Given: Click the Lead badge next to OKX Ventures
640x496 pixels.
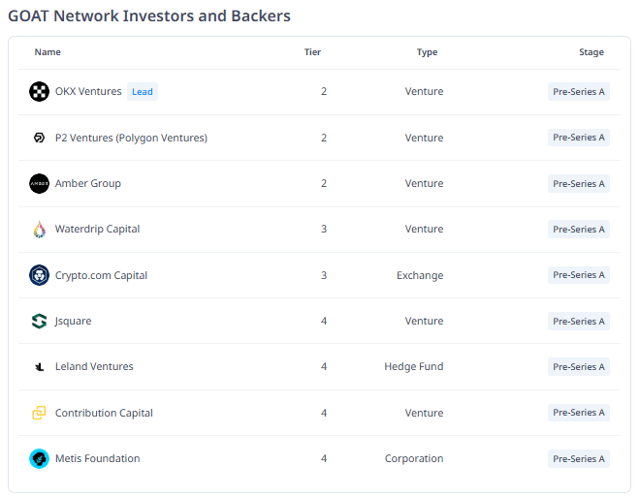Looking at the screenshot, I should (x=143, y=92).
